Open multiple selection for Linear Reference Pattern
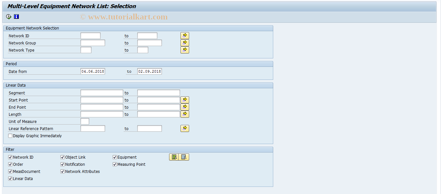 tap(184, 128)
